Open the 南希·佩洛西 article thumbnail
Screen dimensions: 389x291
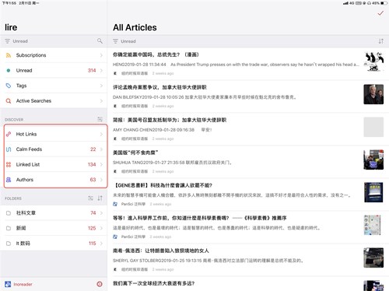(373, 258)
